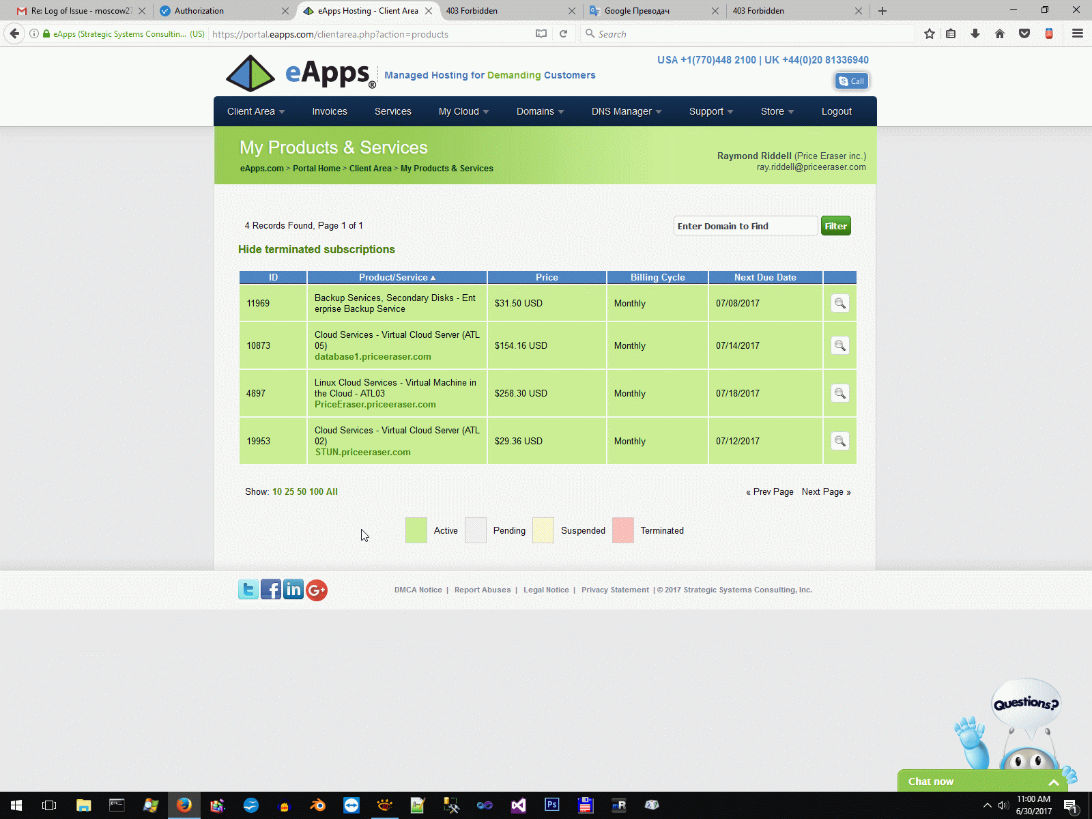The height and width of the screenshot is (819, 1092).
Task: Open the DMCA Notice footer link
Action: point(418,590)
